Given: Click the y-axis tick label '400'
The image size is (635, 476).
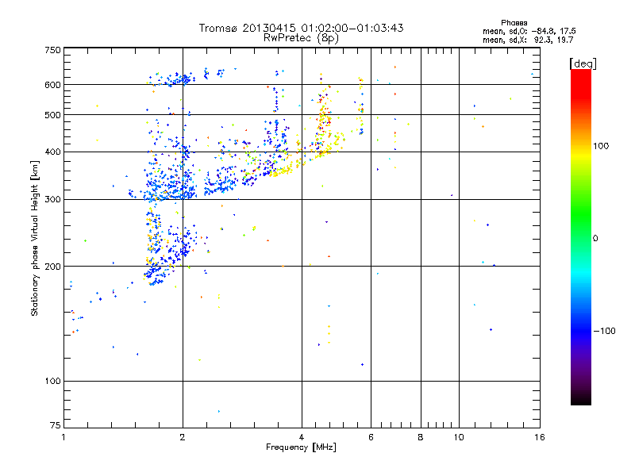Looking at the screenshot, I should pos(52,152).
